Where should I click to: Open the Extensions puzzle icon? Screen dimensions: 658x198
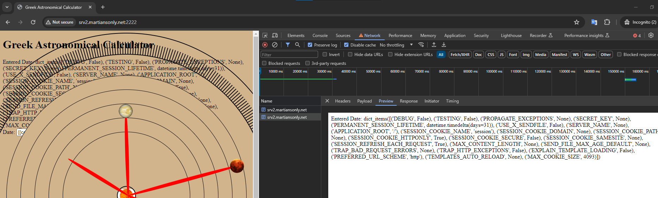click(x=607, y=22)
